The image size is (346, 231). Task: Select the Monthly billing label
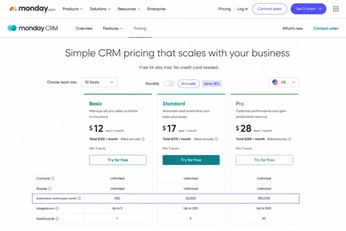152,84
